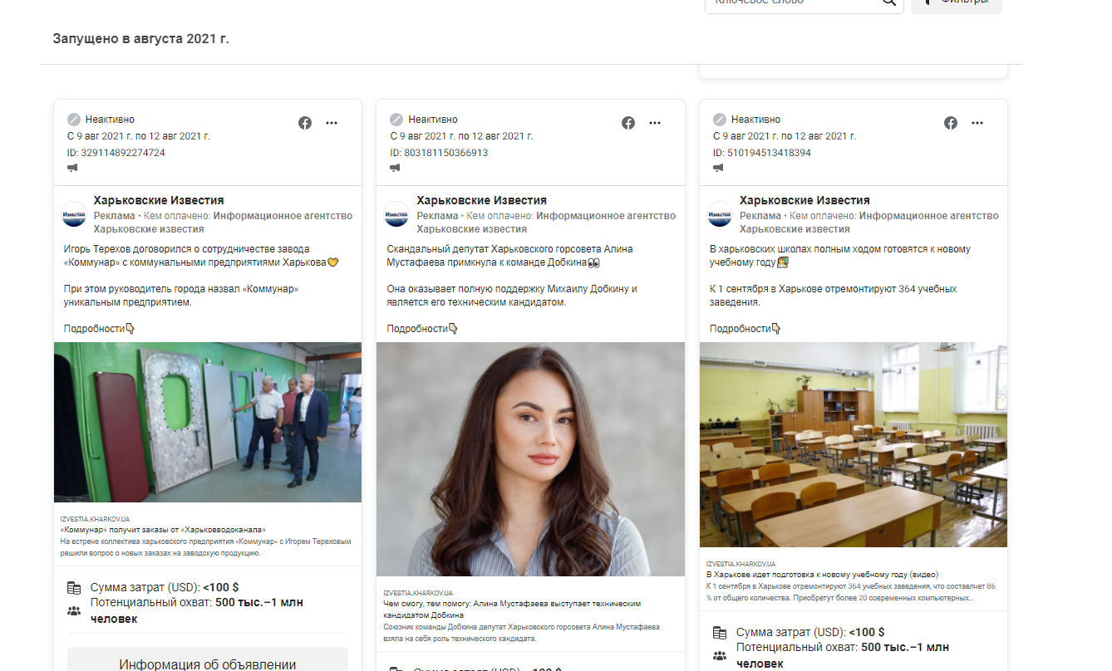Viewport: 1112px width, 671px height.
Task: Click the Facebook platform icon on the Kommunar ad
Action: tap(305, 123)
